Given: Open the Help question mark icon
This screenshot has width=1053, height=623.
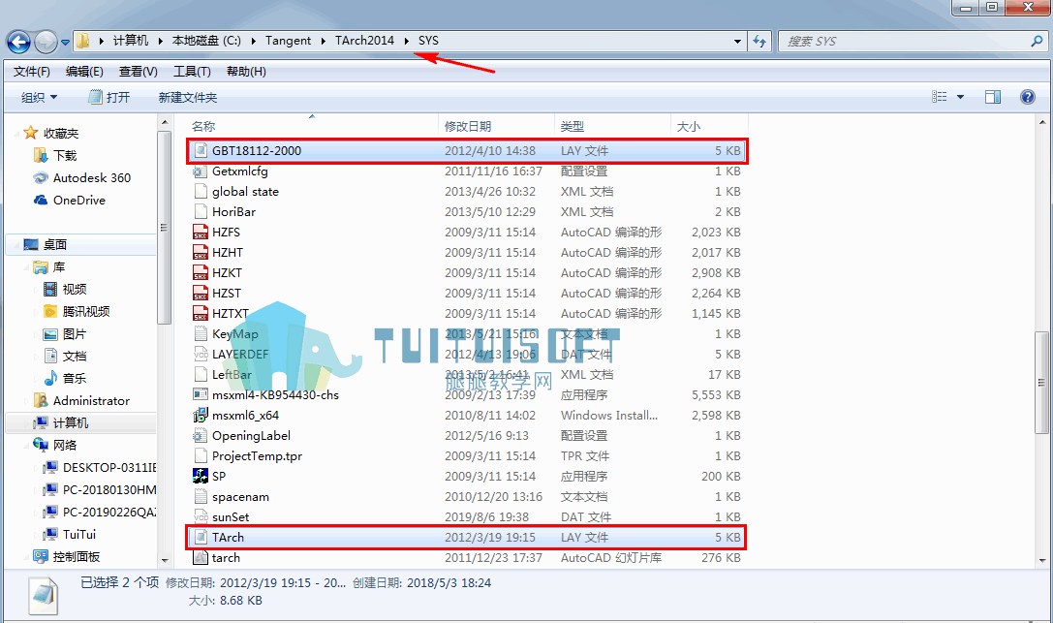Looking at the screenshot, I should [x=1028, y=97].
